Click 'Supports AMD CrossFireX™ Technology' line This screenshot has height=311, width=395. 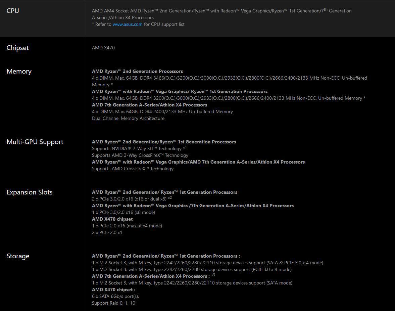[x=133, y=169]
